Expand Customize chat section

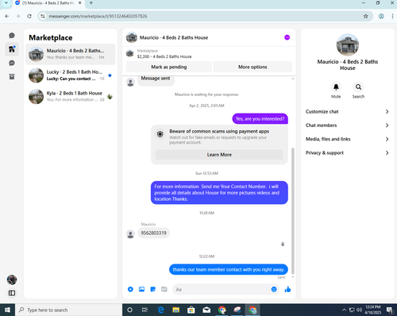[347, 112]
